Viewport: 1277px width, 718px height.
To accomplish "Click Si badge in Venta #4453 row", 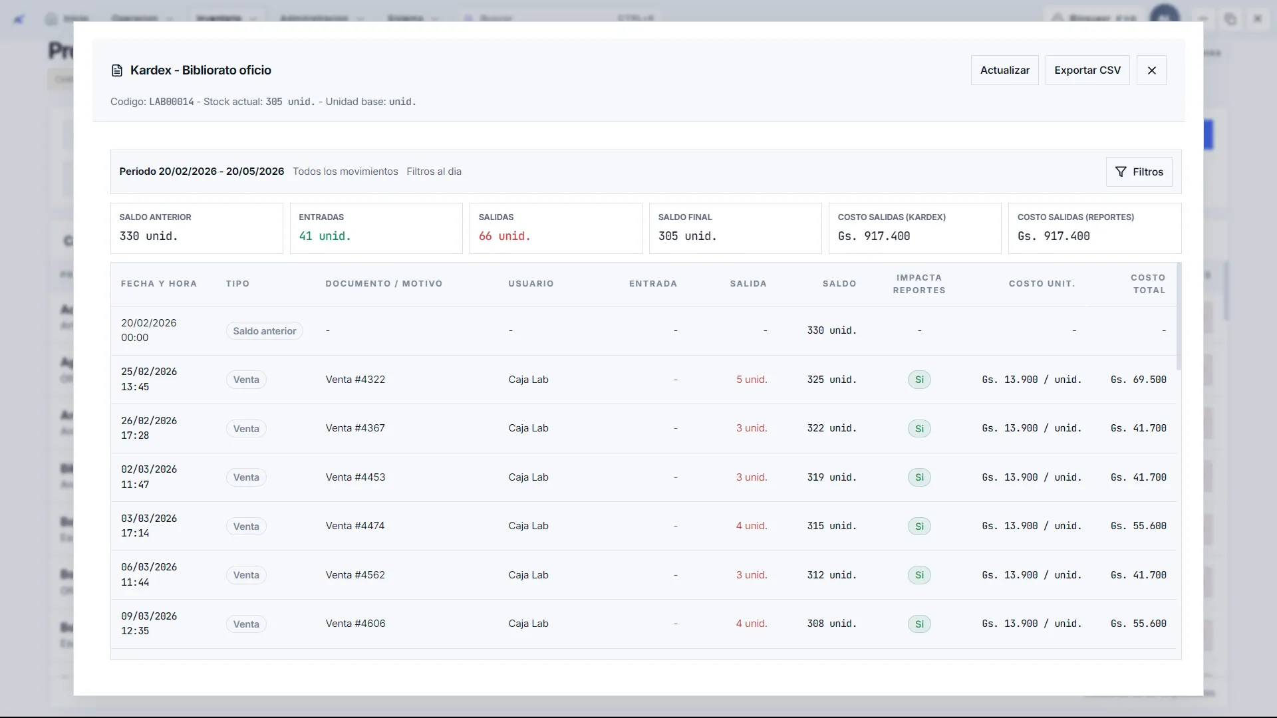I will pyautogui.click(x=919, y=477).
